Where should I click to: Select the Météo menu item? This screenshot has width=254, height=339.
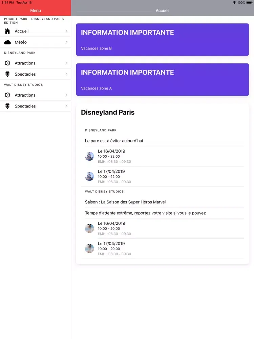coord(36,42)
